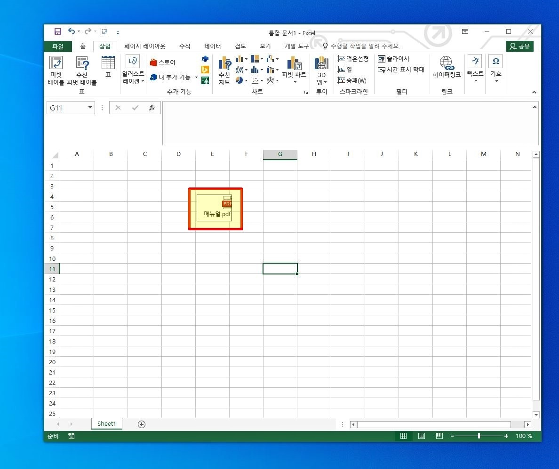Switch to Page Layout view
Viewport: 559px width, 469px height.
422,436
